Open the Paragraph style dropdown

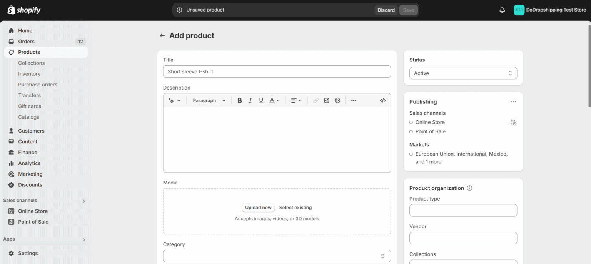coord(208,100)
